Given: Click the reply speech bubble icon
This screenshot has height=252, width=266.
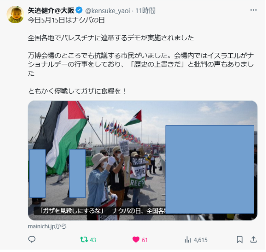Looking at the screenshot, I should 32,239.
